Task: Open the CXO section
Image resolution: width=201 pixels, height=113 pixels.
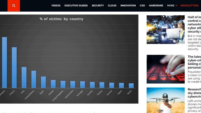Action: coord(142,6)
